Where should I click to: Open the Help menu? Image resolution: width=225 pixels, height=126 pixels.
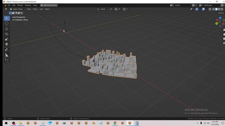point(35,5)
